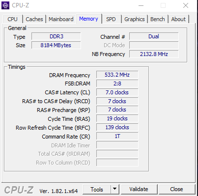Click the tRCD 7 clocks value
The image size is (198, 196).
117,101
